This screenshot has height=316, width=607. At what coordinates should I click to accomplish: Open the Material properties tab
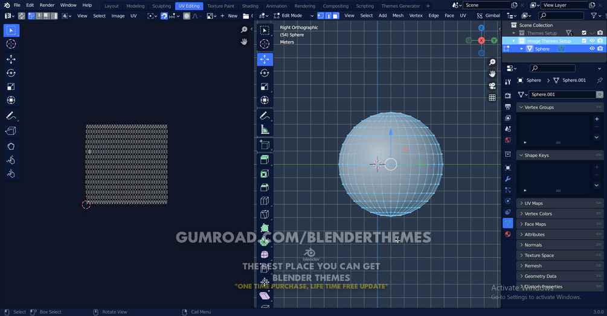tap(508, 234)
